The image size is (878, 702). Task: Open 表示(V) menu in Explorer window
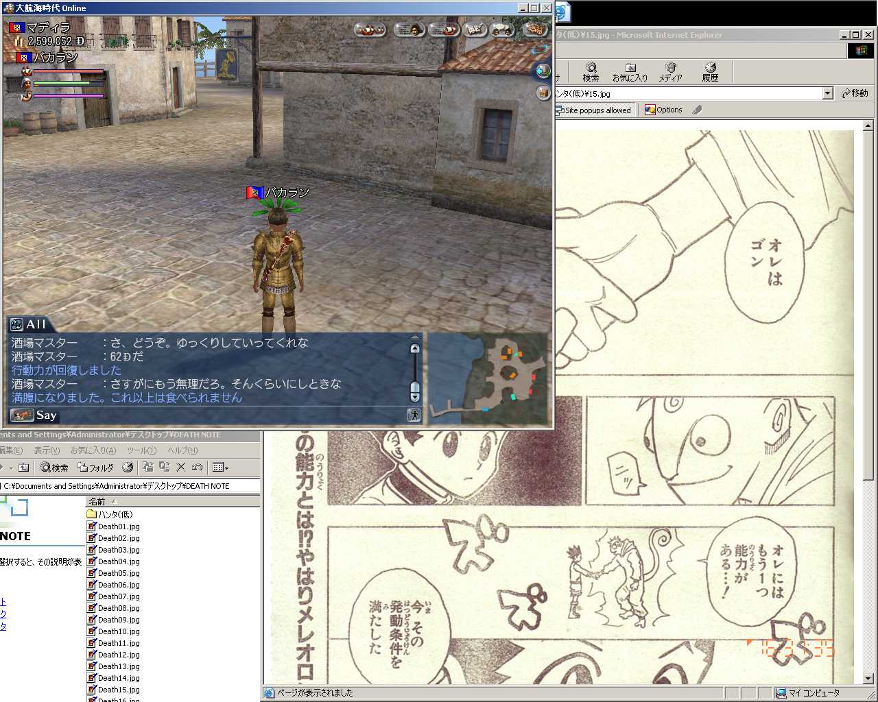(47, 450)
